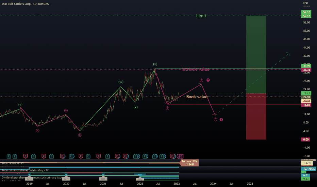Screen dimensions: 317x187
Task: Click the USD currency label
Action: [x=305, y=3]
